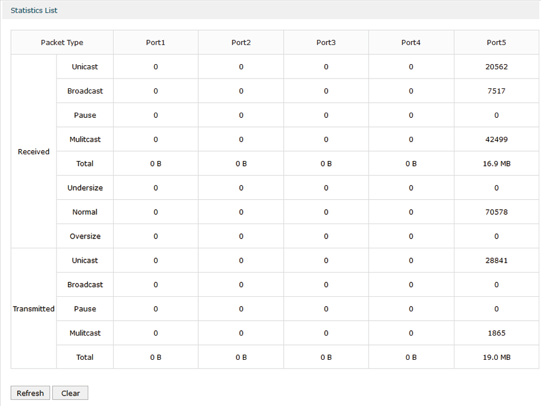The image size is (541, 406).
Task: Click Port5 transmitted multicast value 1865
Action: [497, 333]
